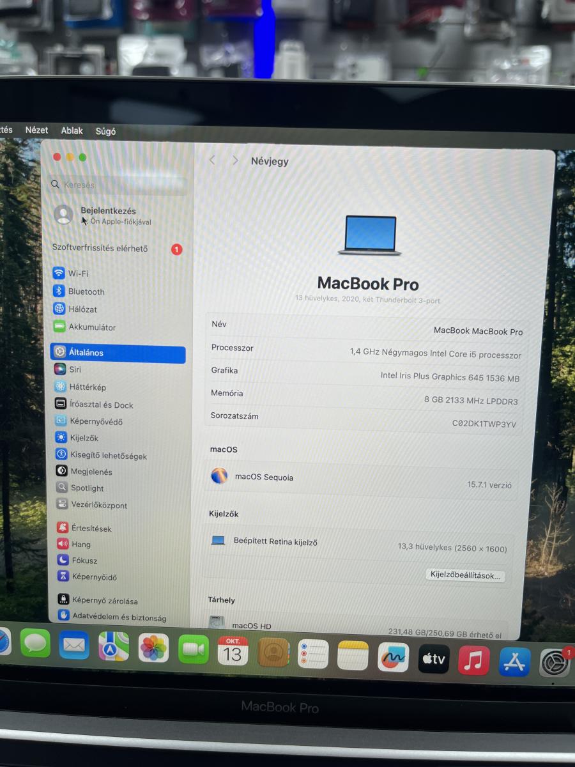The image size is (575, 767).
Task: Click the Kijelzőbeállítások… button
Action: (465, 575)
